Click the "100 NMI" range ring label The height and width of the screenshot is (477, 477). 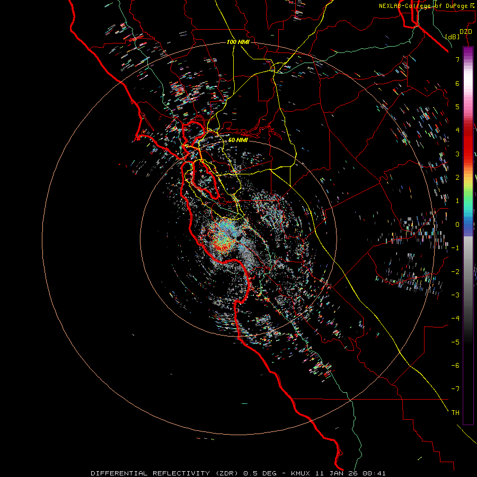tap(238, 42)
